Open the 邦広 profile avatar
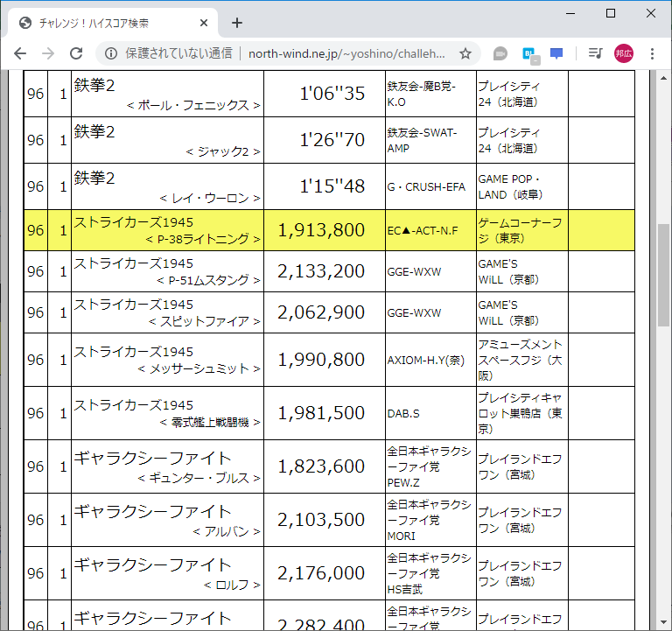 (x=624, y=53)
